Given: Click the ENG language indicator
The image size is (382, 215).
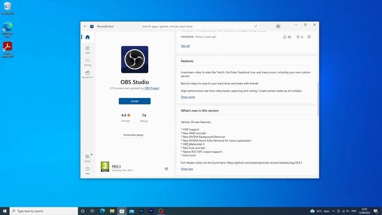Looking at the screenshot, I should 354,211.
